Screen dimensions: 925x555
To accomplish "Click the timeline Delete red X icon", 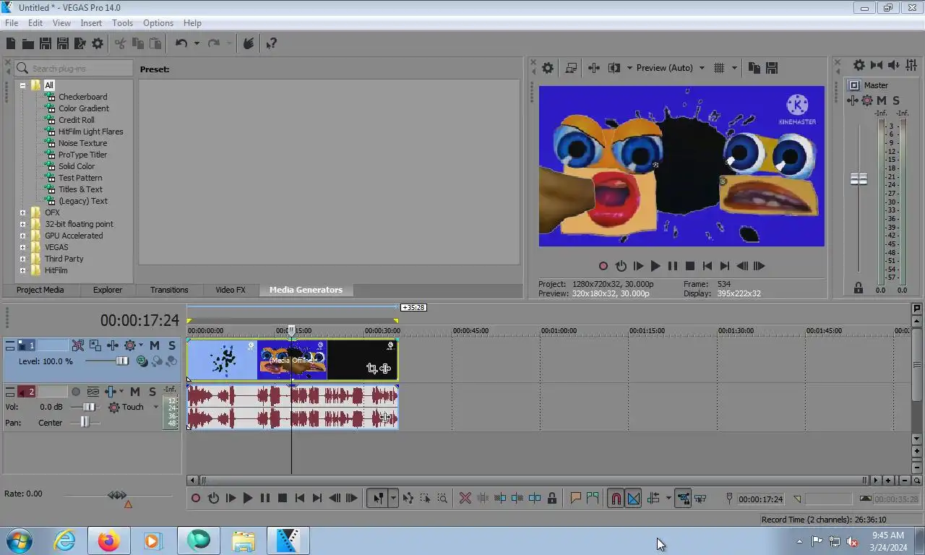I will click(465, 498).
